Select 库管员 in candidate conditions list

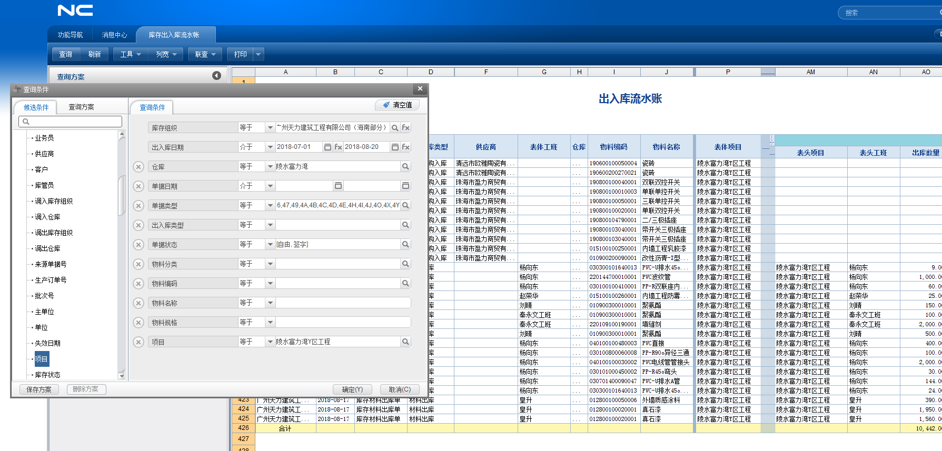click(44, 185)
